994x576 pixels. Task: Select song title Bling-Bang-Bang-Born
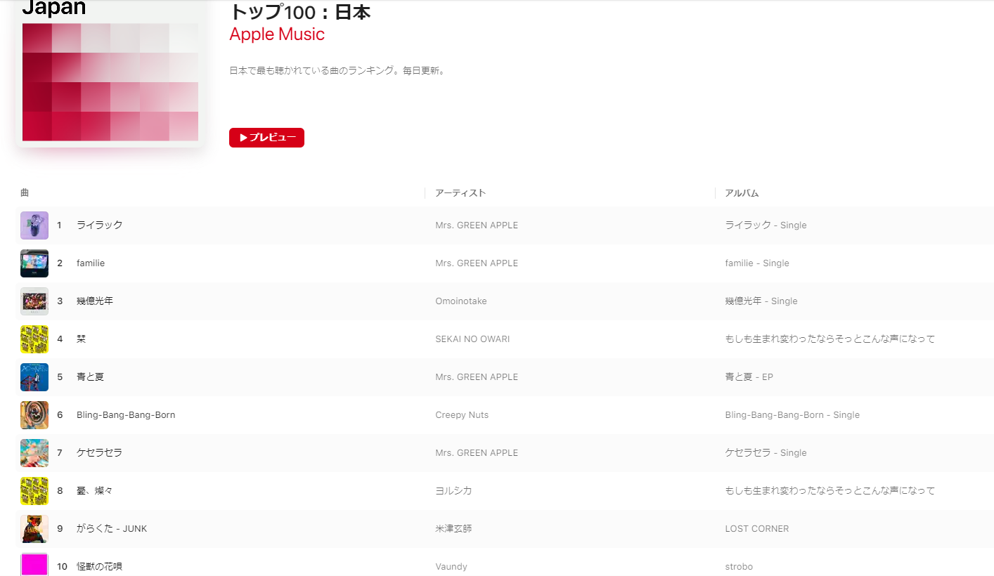[126, 414]
